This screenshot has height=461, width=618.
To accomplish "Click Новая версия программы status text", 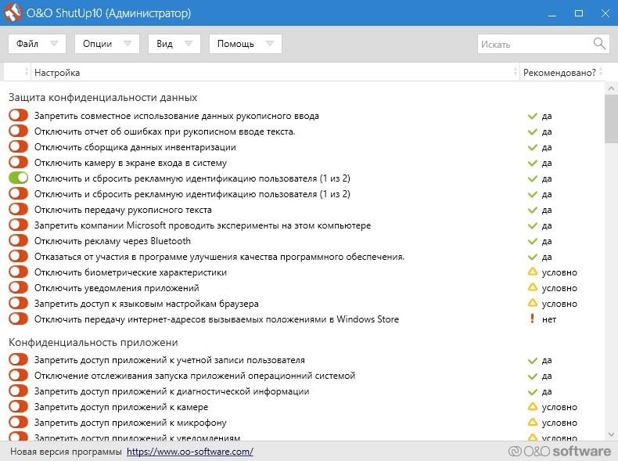I will 66,452.
